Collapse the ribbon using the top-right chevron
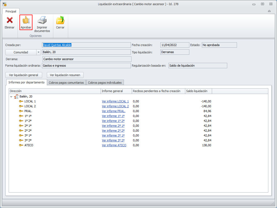The height and width of the screenshot is (208, 277). pyautogui.click(x=269, y=11)
